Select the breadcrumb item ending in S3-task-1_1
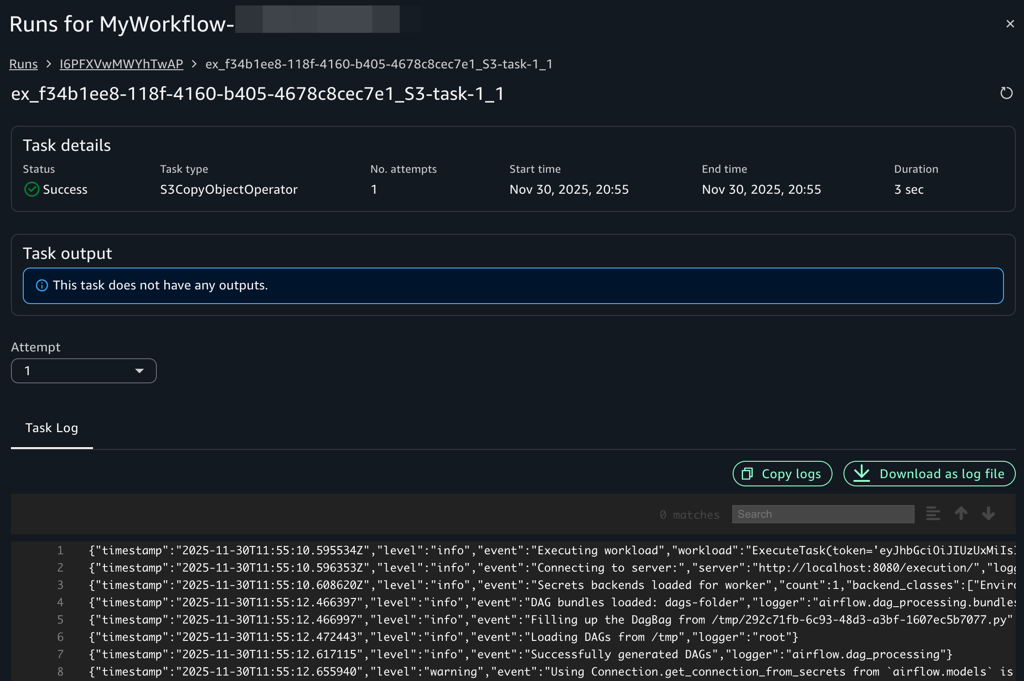Image resolution: width=1024 pixels, height=681 pixels. (x=379, y=64)
